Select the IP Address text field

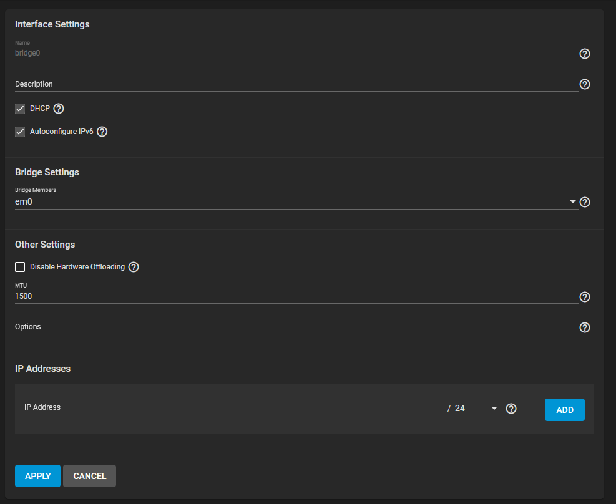tap(232, 407)
